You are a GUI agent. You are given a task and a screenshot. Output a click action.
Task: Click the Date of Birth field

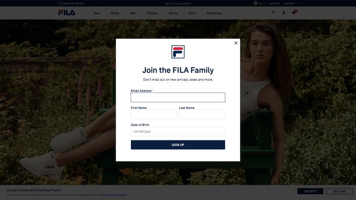pyautogui.click(x=178, y=131)
